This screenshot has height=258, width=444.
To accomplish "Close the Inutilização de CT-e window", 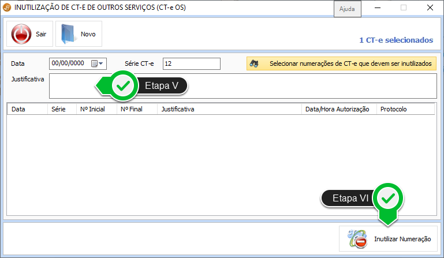I will (x=430, y=8).
